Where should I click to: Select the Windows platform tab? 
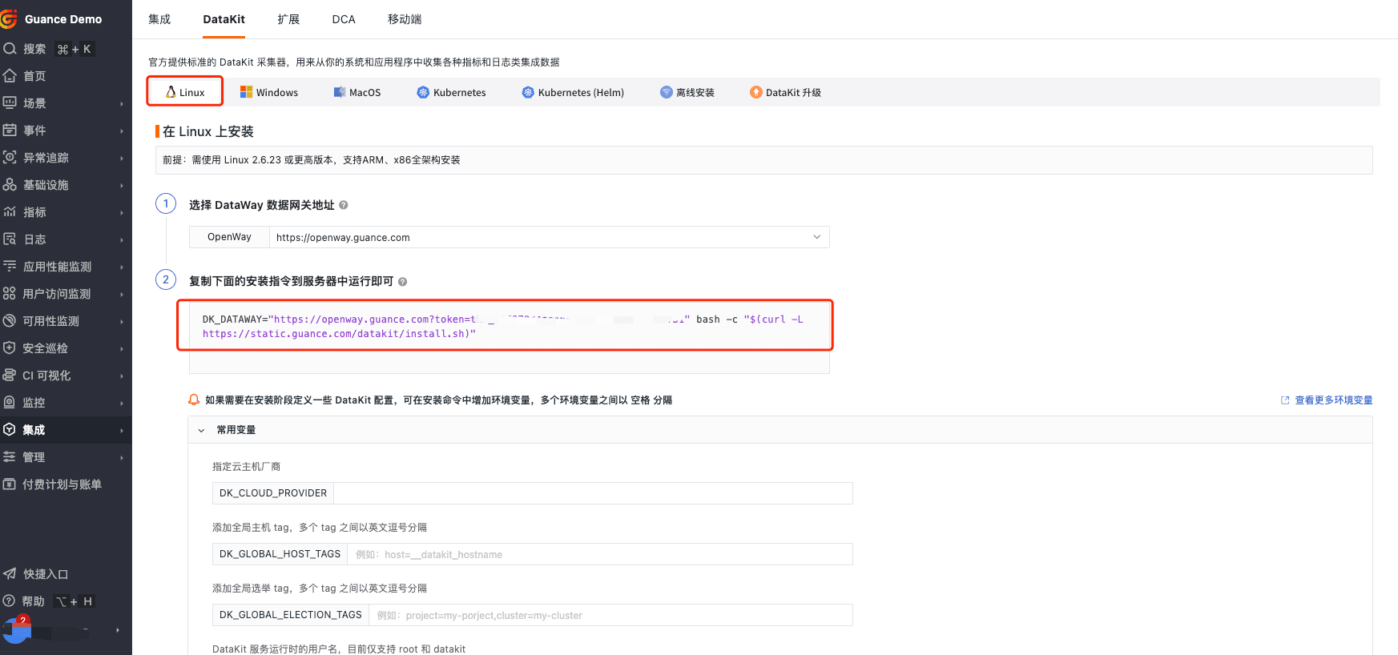[269, 92]
